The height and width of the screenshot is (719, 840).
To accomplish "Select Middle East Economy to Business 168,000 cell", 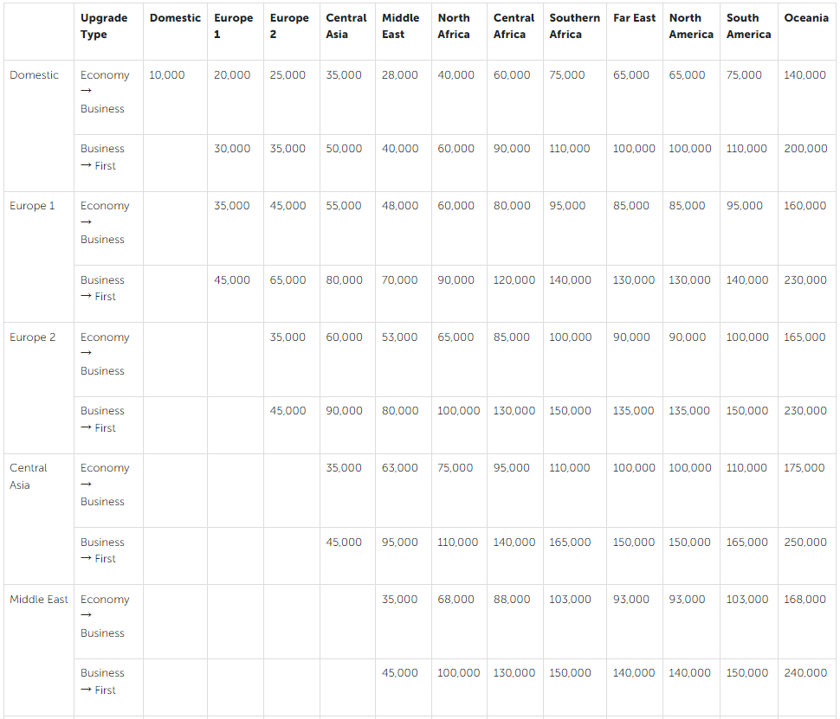I will [804, 600].
